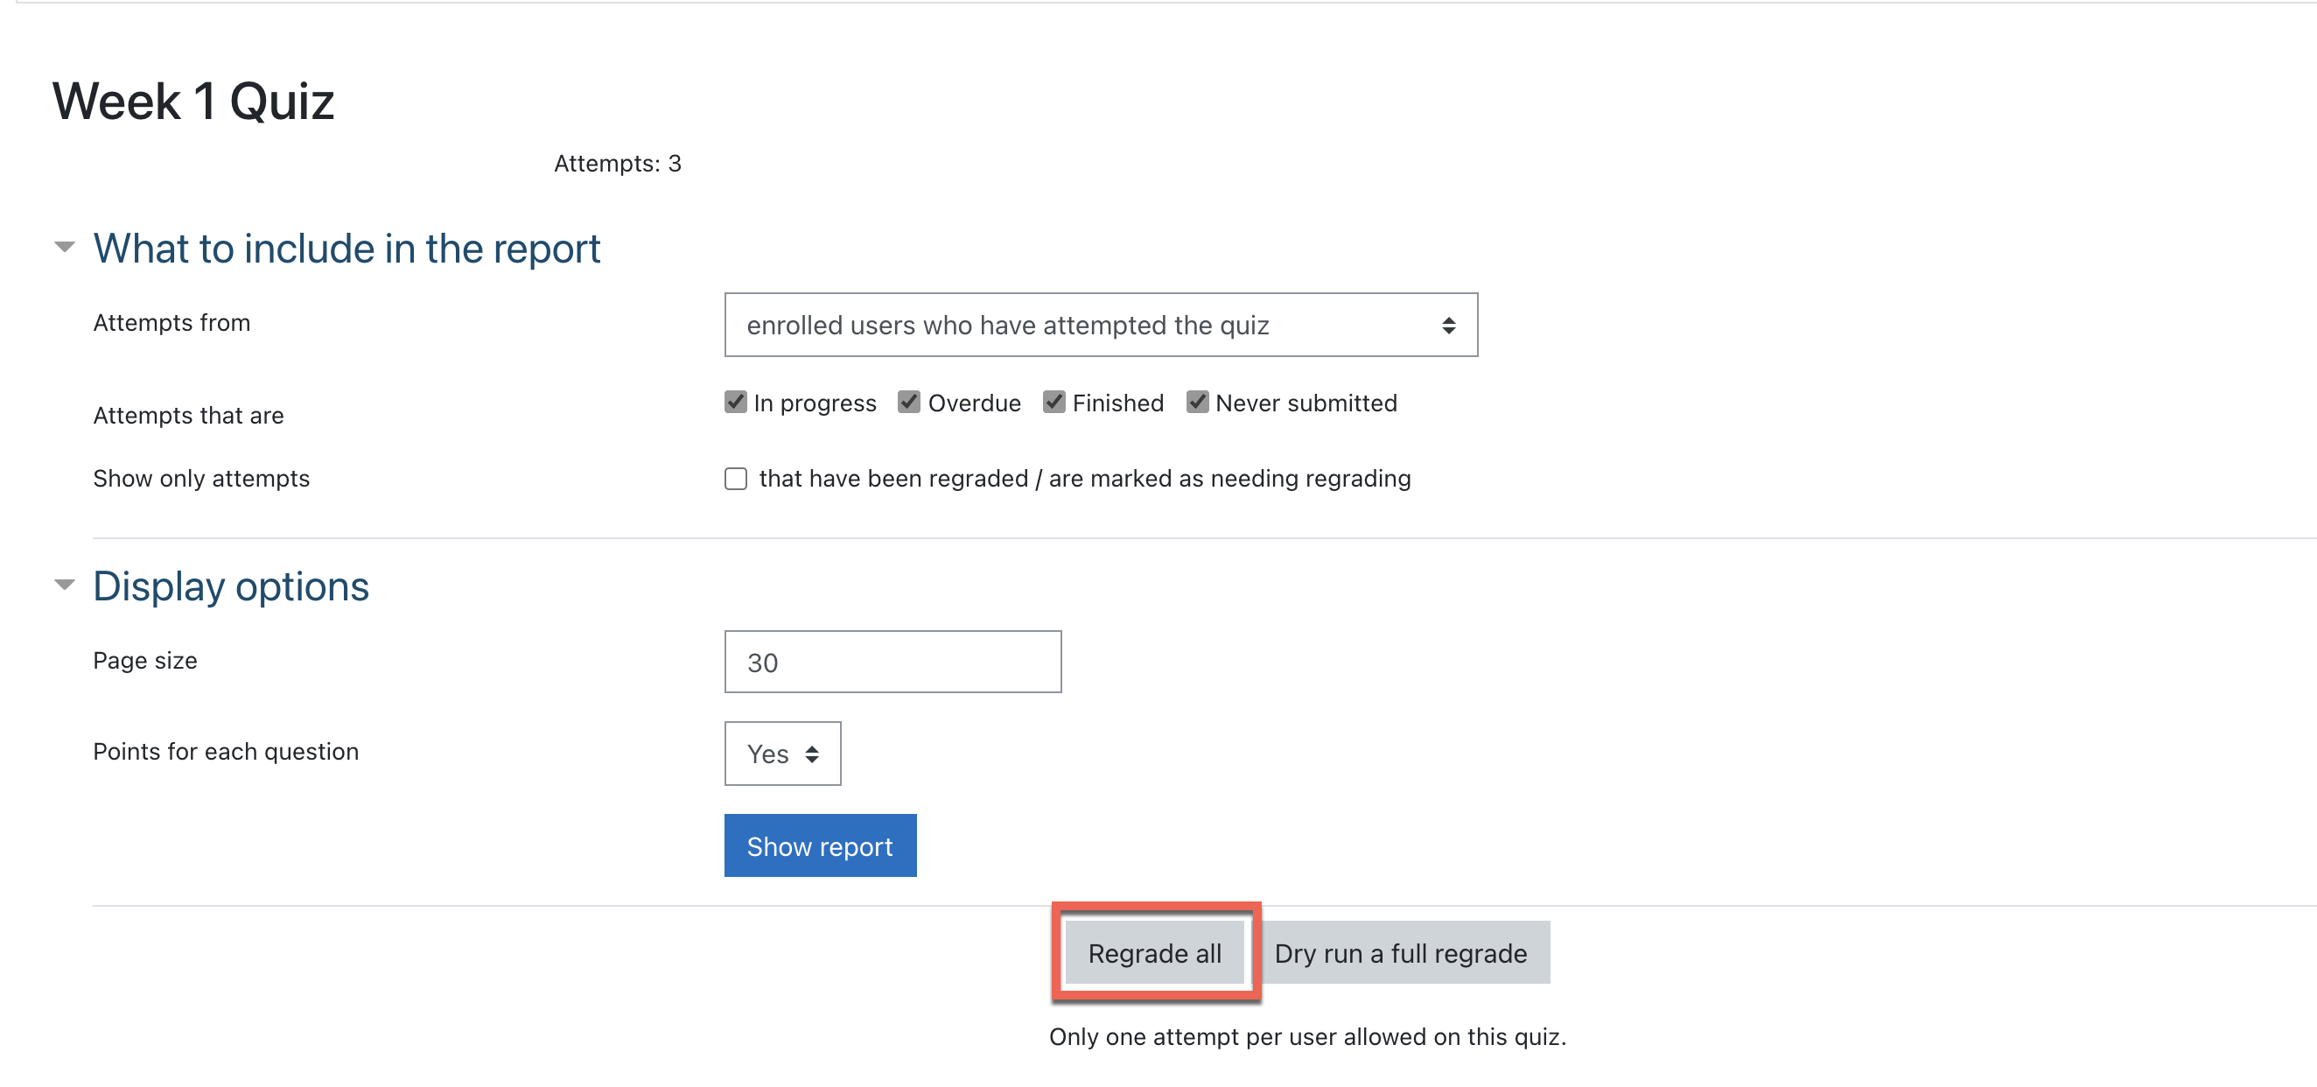This screenshot has width=2317, height=1087.
Task: Open the 'Points for each question' Yes dropdown
Action: [x=781, y=754]
